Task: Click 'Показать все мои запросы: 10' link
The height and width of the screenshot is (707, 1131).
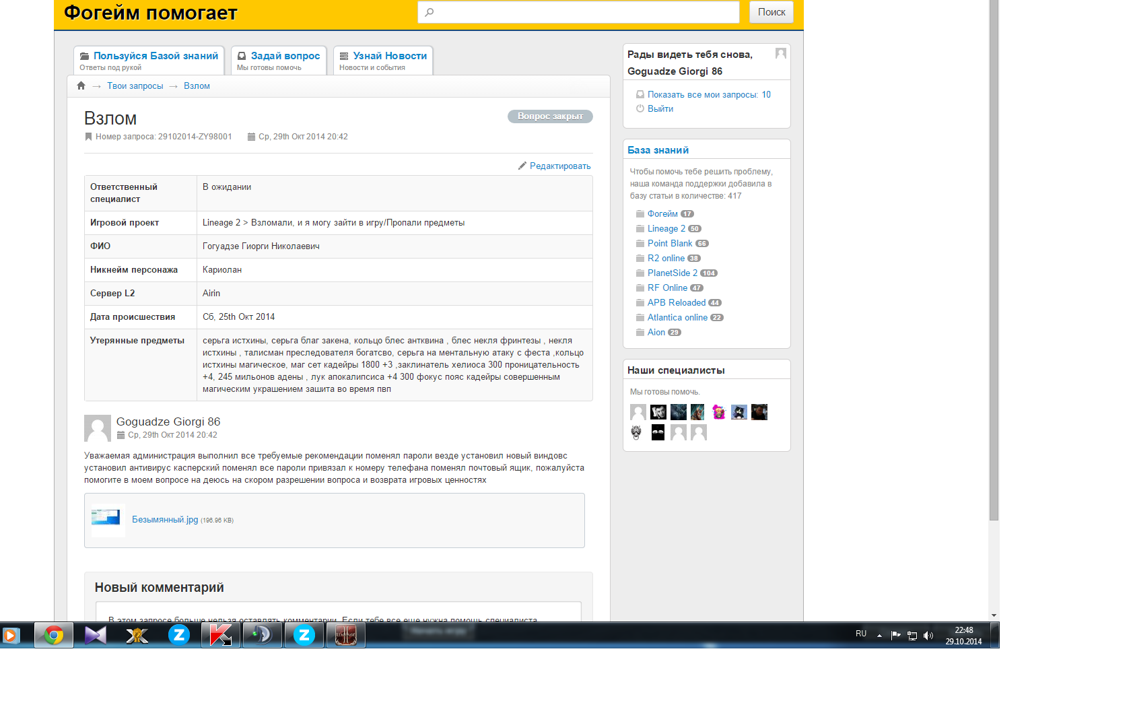Action: (709, 95)
